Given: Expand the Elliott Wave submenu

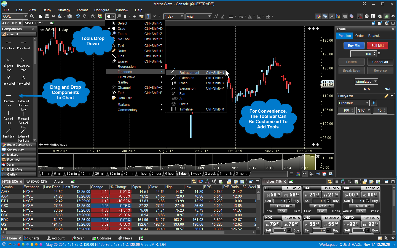Looking at the screenshot, I should (x=135, y=77).
